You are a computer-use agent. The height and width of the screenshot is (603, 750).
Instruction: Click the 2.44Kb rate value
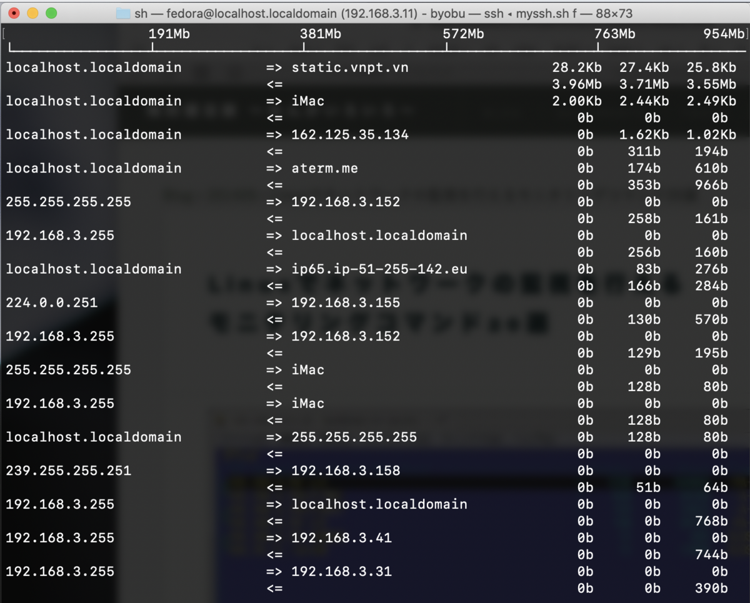point(644,101)
